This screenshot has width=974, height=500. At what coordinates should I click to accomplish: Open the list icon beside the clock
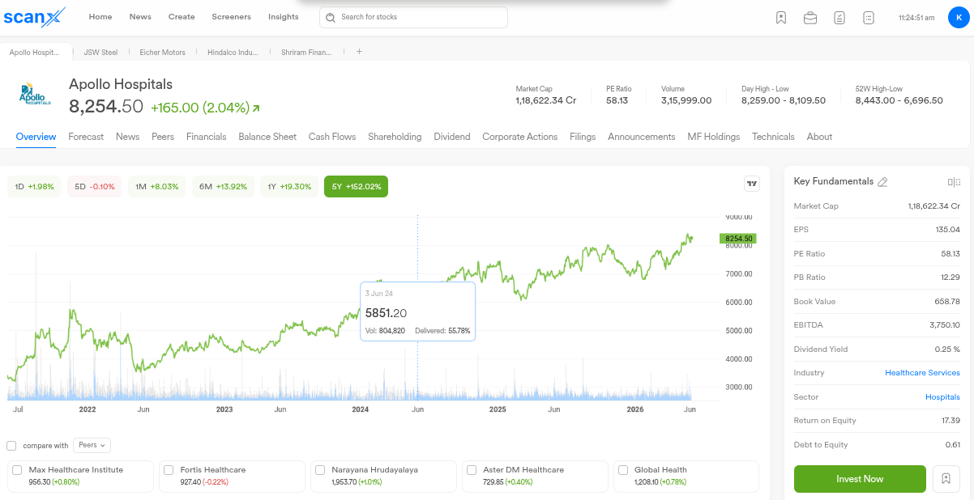pos(869,17)
